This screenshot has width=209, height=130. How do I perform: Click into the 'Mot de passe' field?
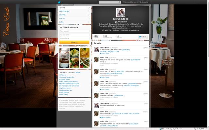point(74,38)
